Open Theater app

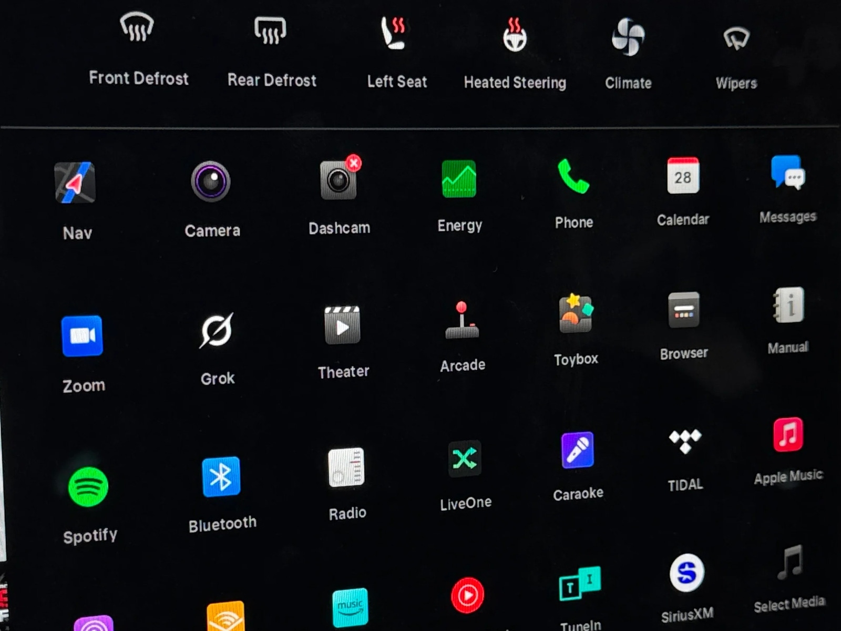(x=342, y=325)
